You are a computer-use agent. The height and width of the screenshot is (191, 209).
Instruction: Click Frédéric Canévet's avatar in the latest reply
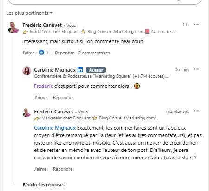coord(26,112)
